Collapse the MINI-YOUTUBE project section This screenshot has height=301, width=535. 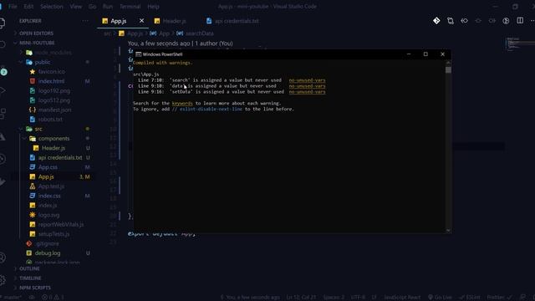point(37,43)
